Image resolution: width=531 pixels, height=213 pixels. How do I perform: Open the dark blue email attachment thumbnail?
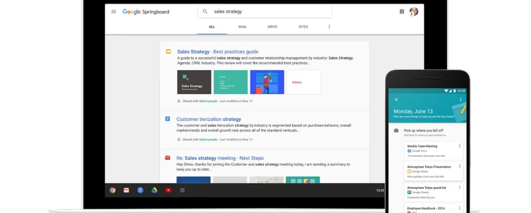(193, 180)
